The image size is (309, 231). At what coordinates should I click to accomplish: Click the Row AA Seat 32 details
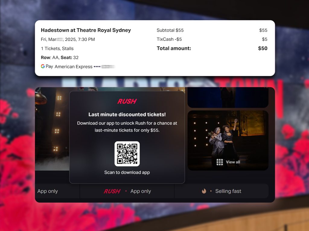coord(60,57)
